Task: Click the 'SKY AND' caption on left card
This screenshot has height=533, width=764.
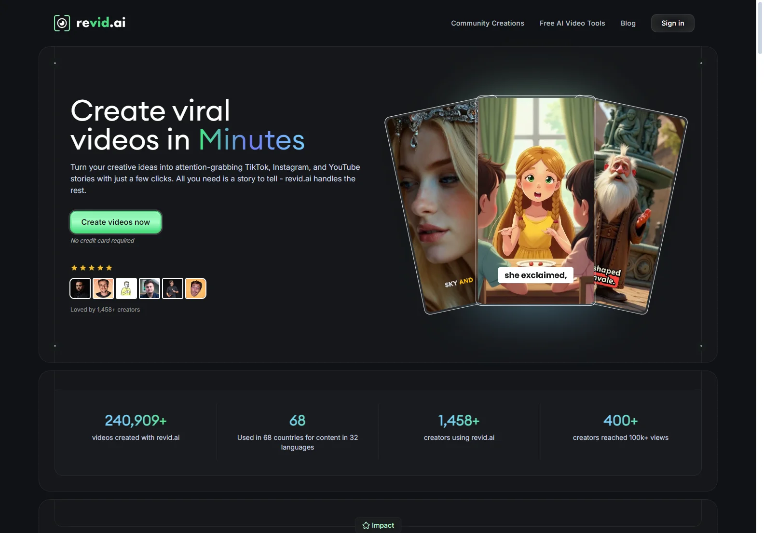Action: 459,283
